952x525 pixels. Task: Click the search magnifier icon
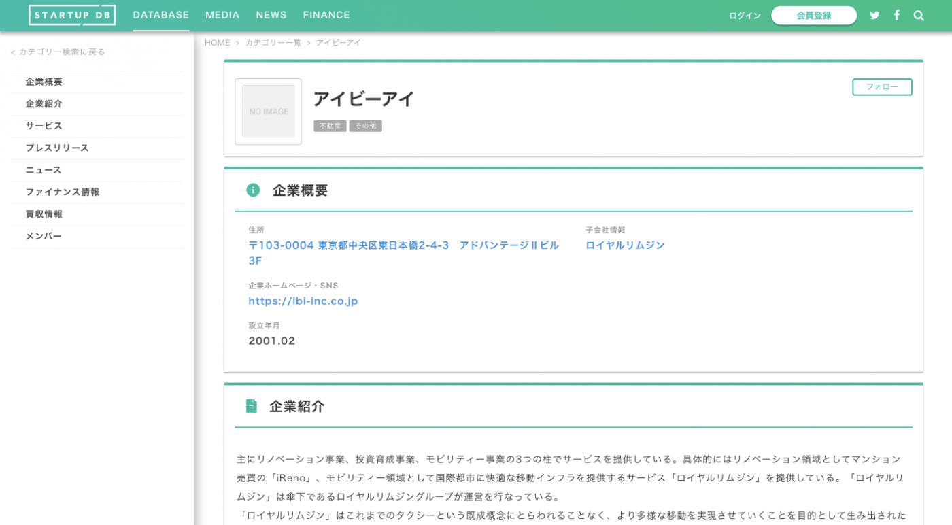(x=918, y=15)
